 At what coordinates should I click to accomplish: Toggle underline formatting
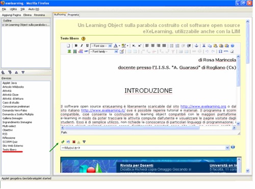[87, 46]
